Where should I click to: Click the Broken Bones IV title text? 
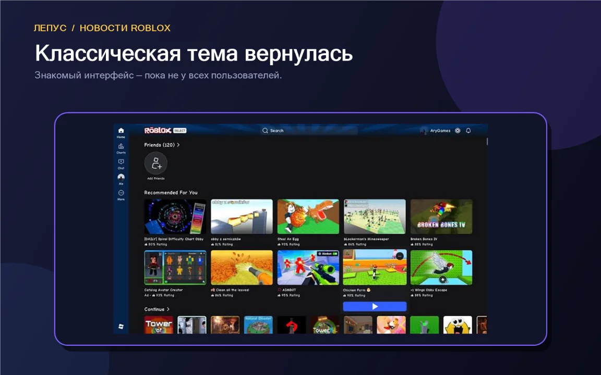424,239
